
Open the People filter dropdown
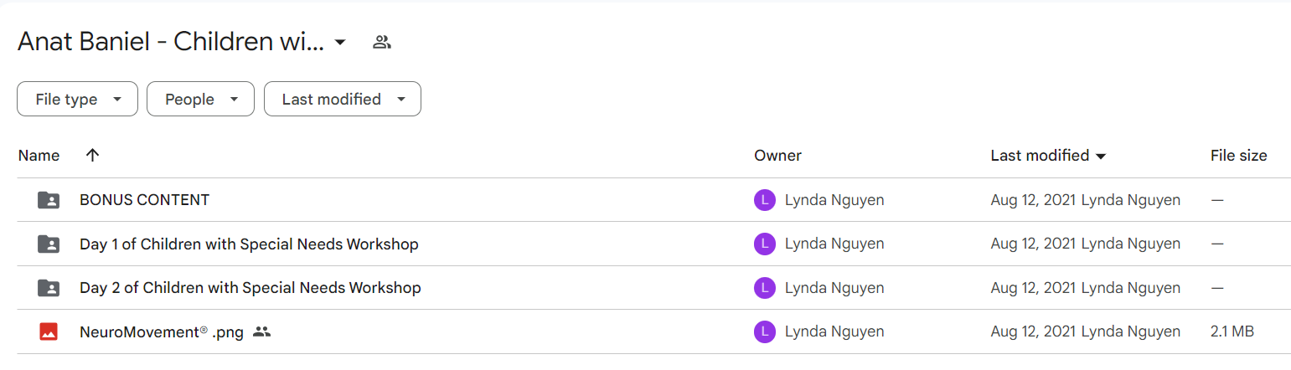200,99
